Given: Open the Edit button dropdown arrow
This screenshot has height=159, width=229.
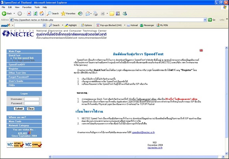Looking at the screenshot, I should pos(107,13).
